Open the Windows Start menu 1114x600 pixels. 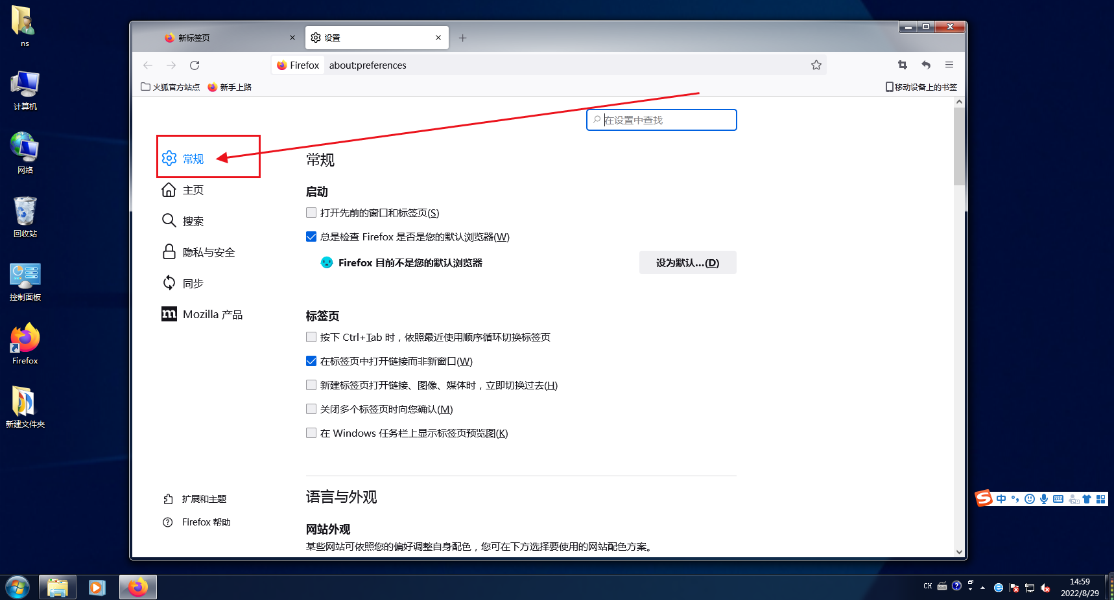tap(18, 588)
